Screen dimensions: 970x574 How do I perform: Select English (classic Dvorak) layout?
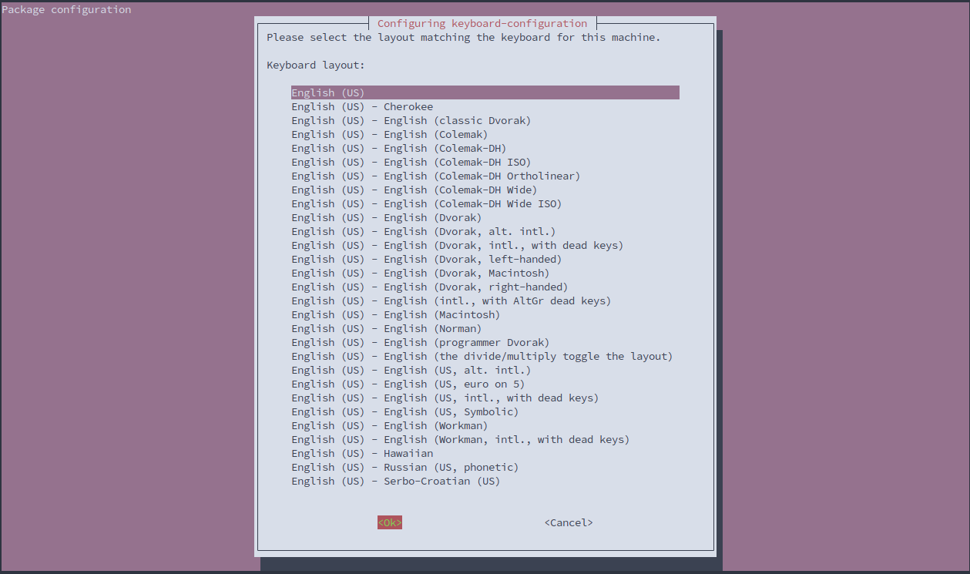[x=411, y=120]
